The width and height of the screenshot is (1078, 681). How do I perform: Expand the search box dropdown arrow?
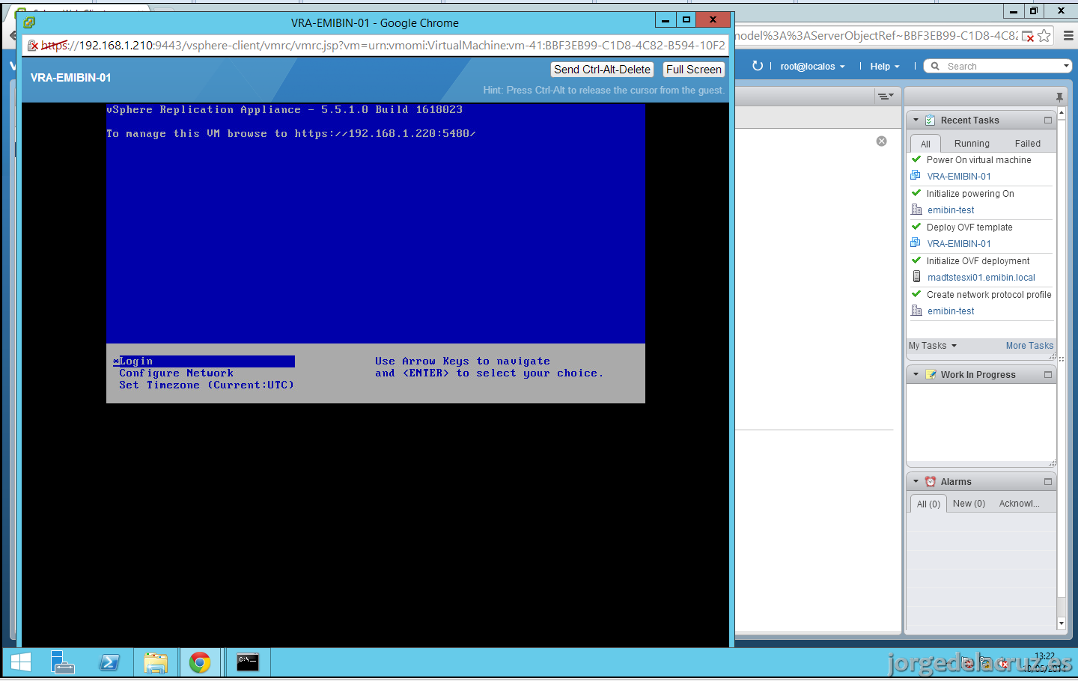1066,66
